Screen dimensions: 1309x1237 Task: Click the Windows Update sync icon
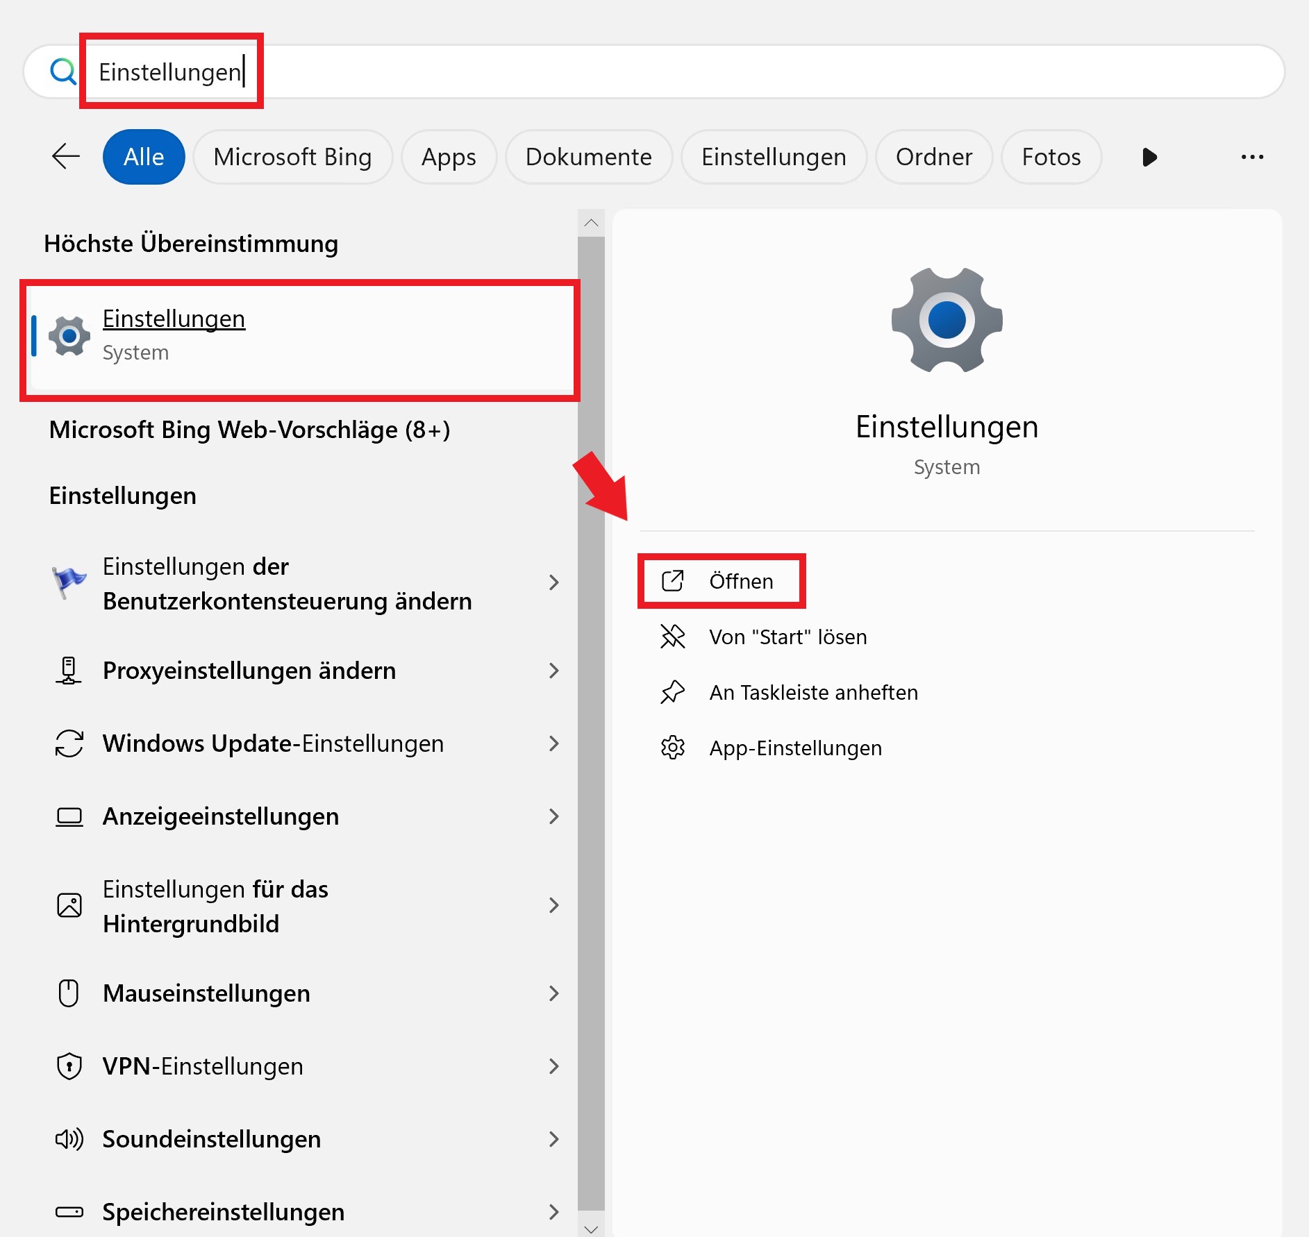point(69,743)
